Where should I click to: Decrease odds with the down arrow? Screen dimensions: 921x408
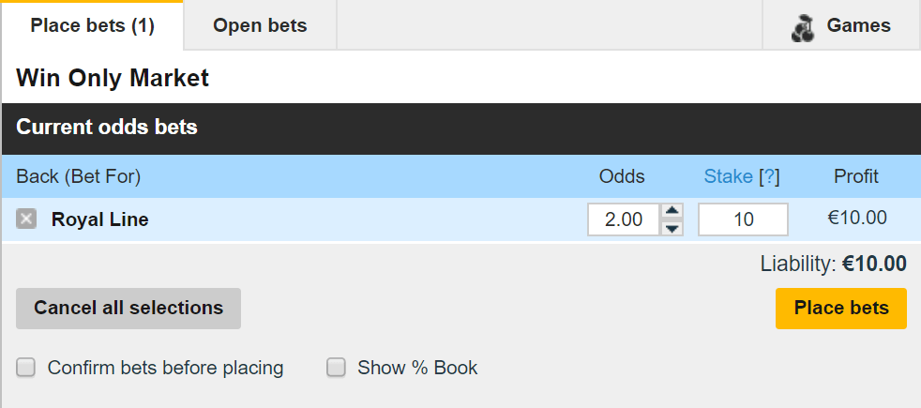672,228
